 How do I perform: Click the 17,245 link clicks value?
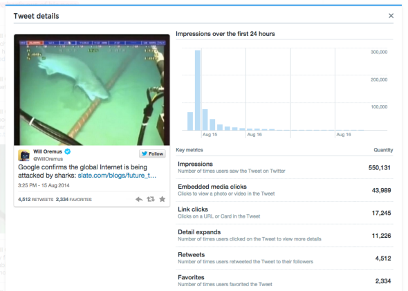(x=381, y=213)
